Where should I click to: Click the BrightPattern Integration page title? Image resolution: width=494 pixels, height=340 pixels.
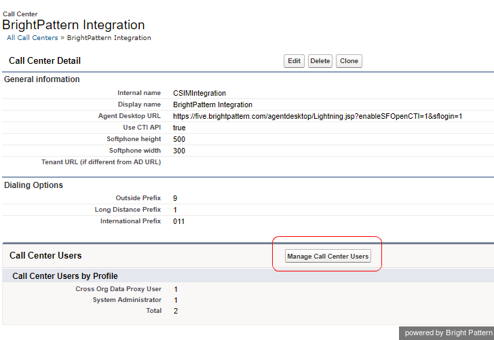click(73, 25)
